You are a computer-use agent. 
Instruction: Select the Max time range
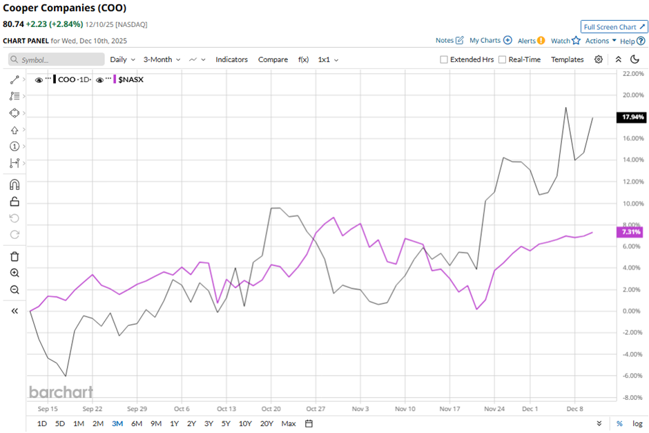coord(289,423)
